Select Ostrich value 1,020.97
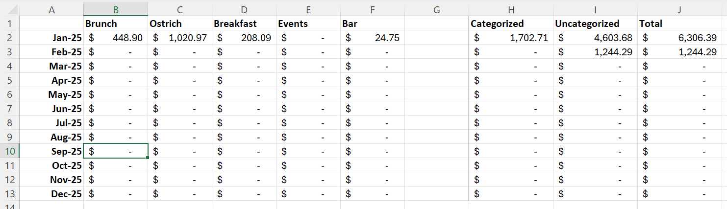Image resolution: width=727 pixels, height=209 pixels. click(180, 38)
